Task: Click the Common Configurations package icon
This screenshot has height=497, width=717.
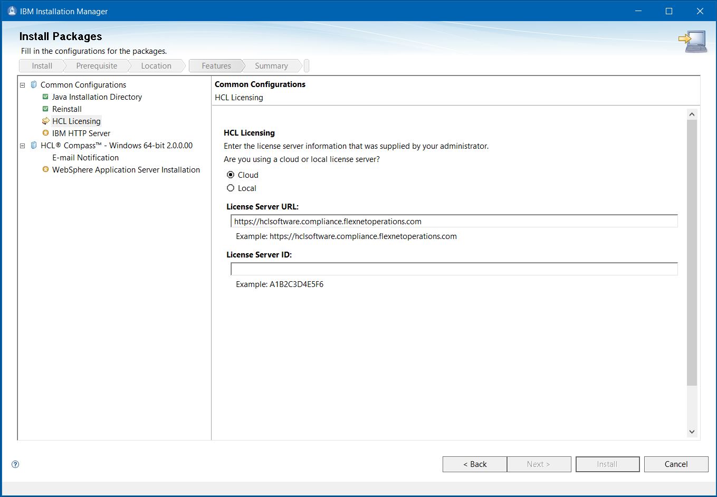Action: (34, 84)
